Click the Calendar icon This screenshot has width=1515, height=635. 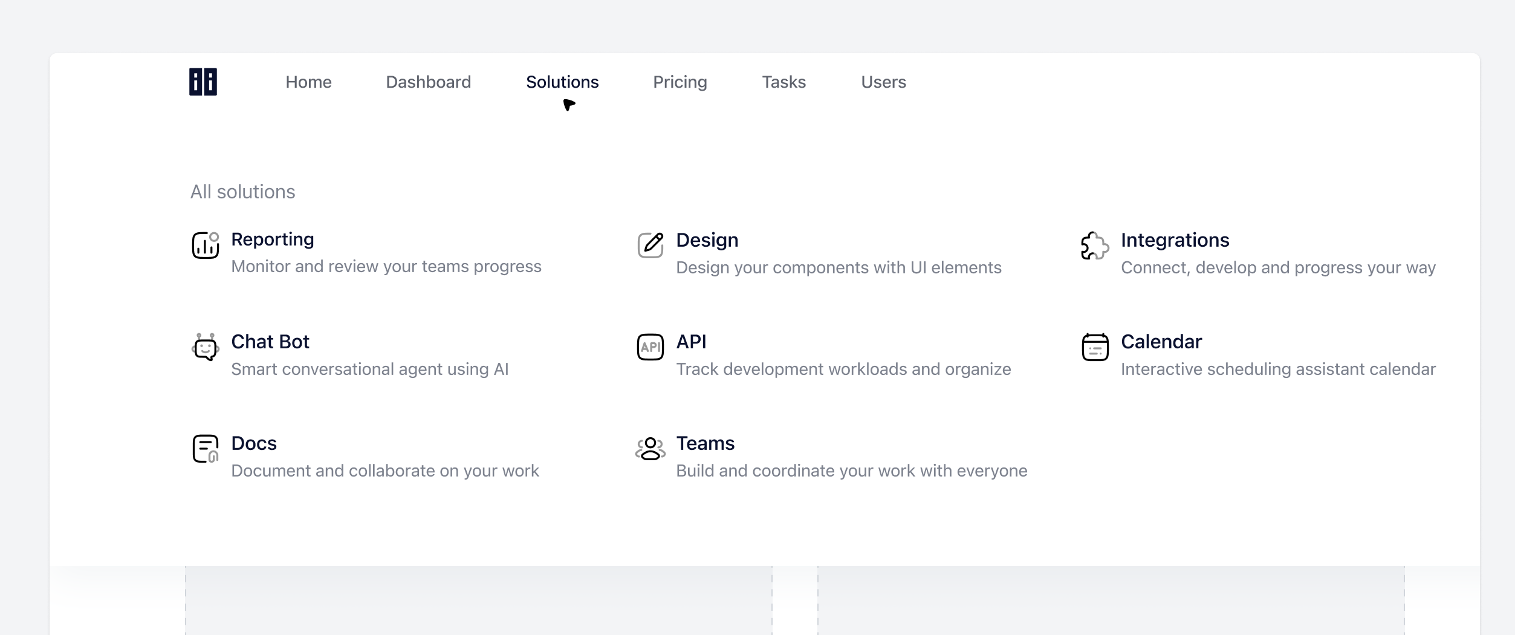[x=1095, y=348]
